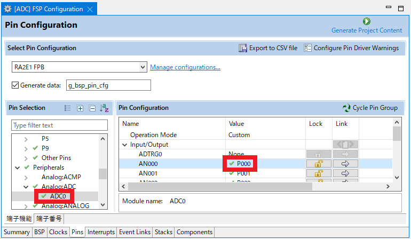Toggle the Generate data checkbox
Image resolution: width=411 pixels, height=239 pixels.
click(15, 85)
